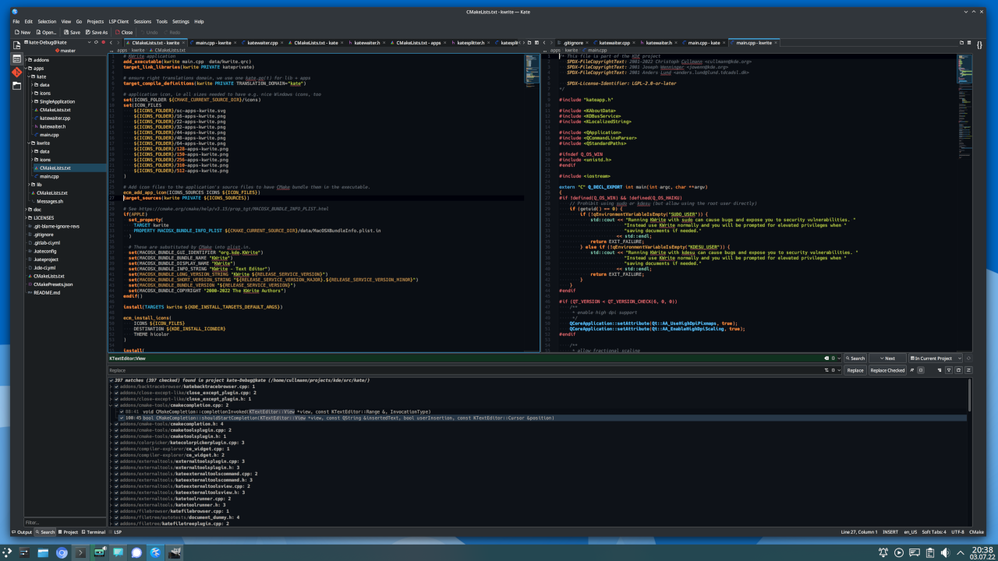Image resolution: width=998 pixels, height=561 pixels.
Task: Click the Replace Checked button
Action: tap(887, 370)
